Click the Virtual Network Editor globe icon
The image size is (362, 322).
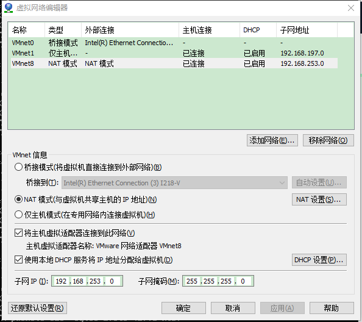[9, 8]
